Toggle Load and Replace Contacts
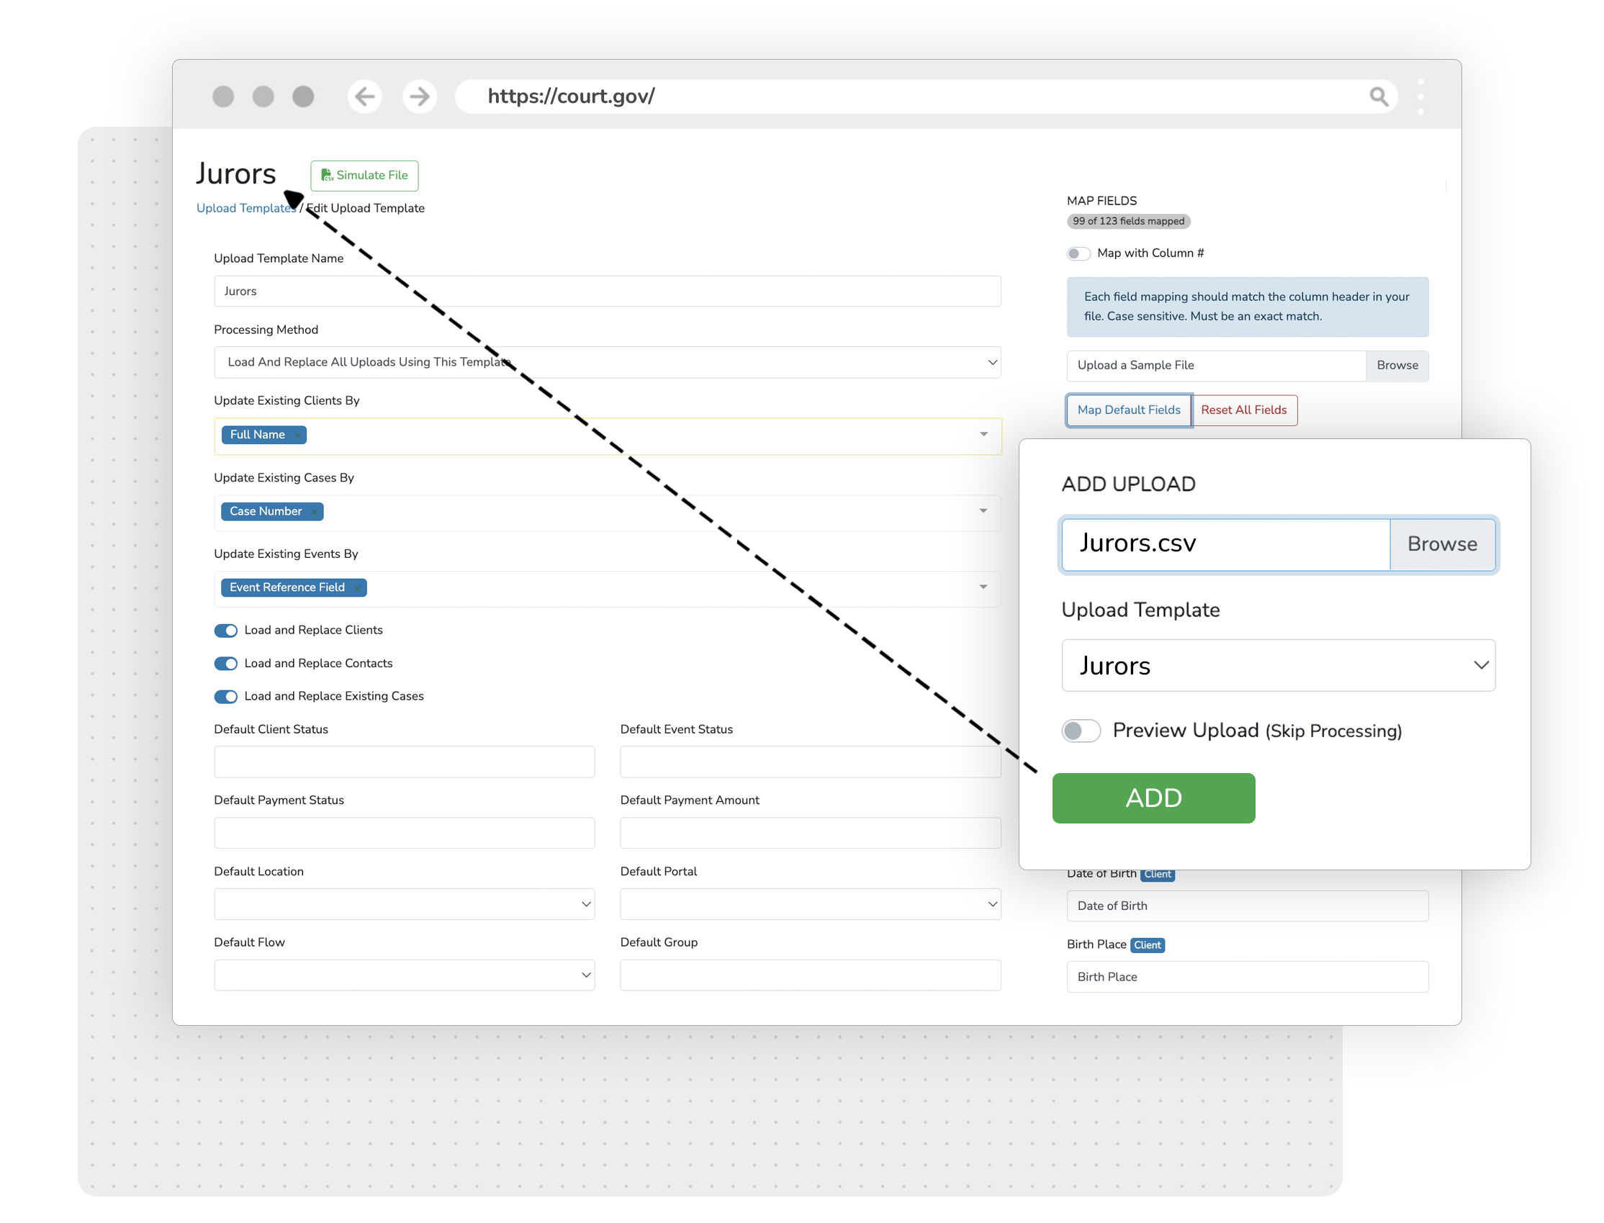The width and height of the screenshot is (1604, 1223). click(x=226, y=663)
